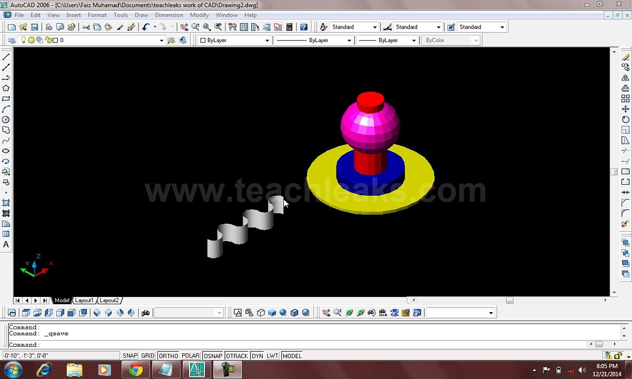Select the Multiline Text A tool

(6, 244)
